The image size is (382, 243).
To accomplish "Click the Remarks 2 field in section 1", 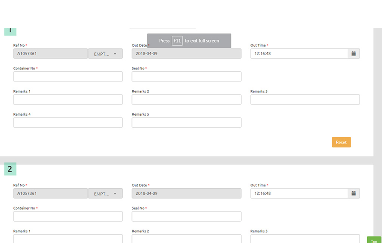I will 187,100.
